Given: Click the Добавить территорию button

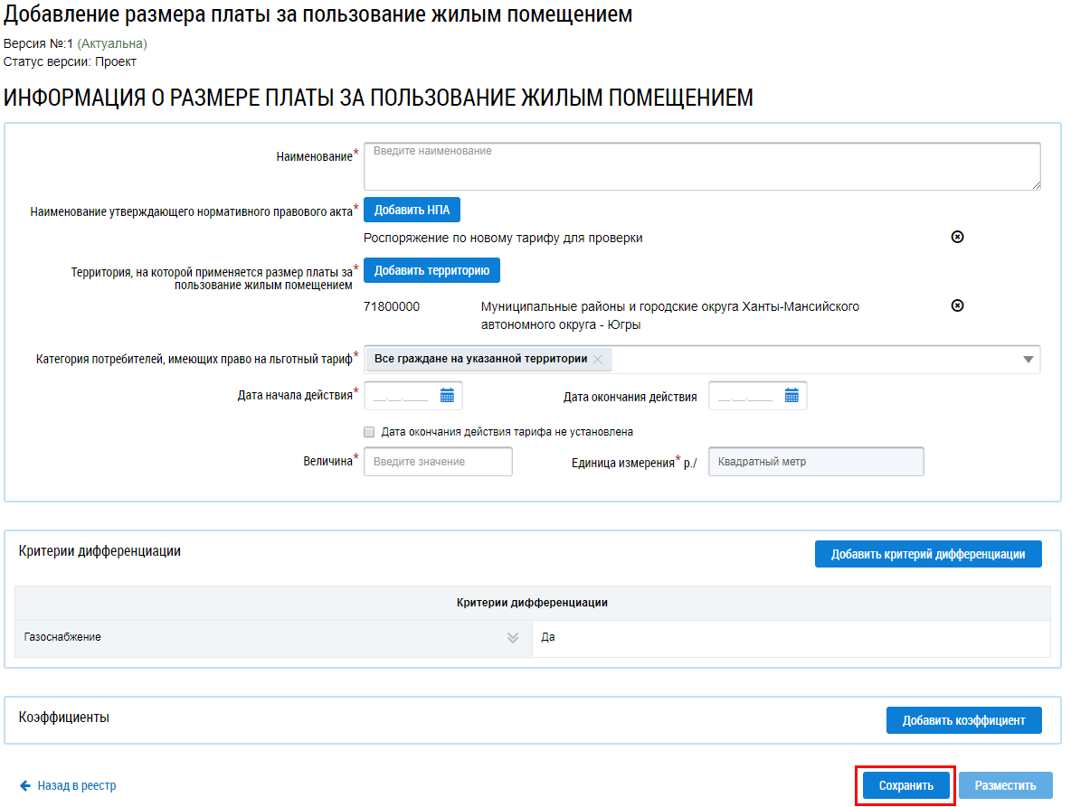Looking at the screenshot, I should (x=431, y=270).
